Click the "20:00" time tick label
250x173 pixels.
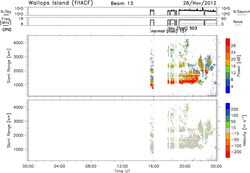(x=185, y=166)
